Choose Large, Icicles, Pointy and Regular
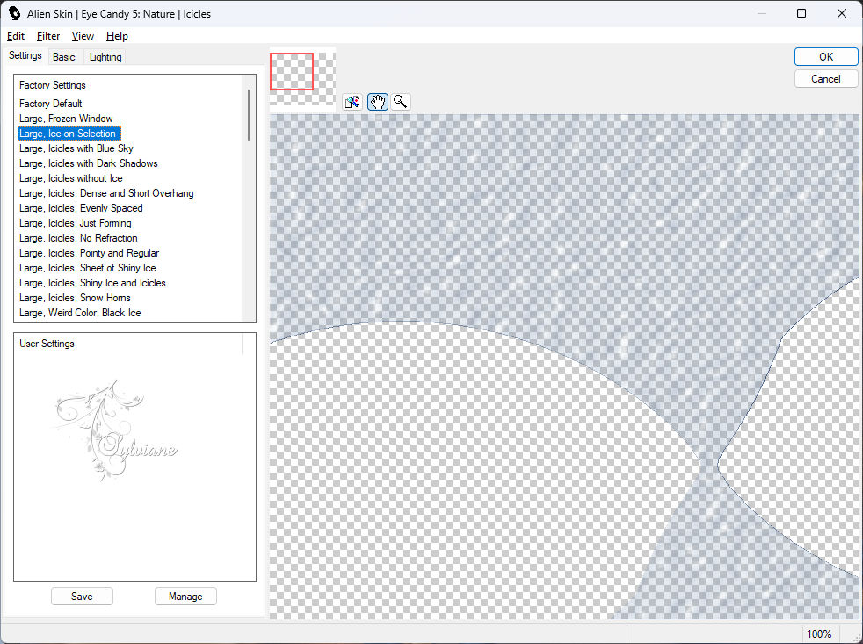The height and width of the screenshot is (644, 863). (x=89, y=252)
